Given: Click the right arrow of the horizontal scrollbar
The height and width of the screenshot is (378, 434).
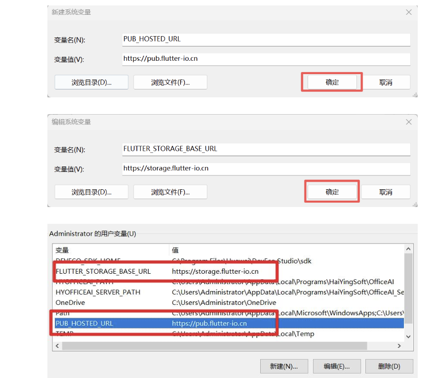Looking at the screenshot, I should (x=399, y=345).
